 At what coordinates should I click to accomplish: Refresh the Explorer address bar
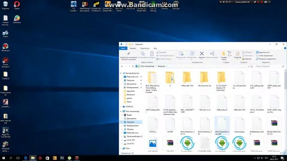pos(252,66)
